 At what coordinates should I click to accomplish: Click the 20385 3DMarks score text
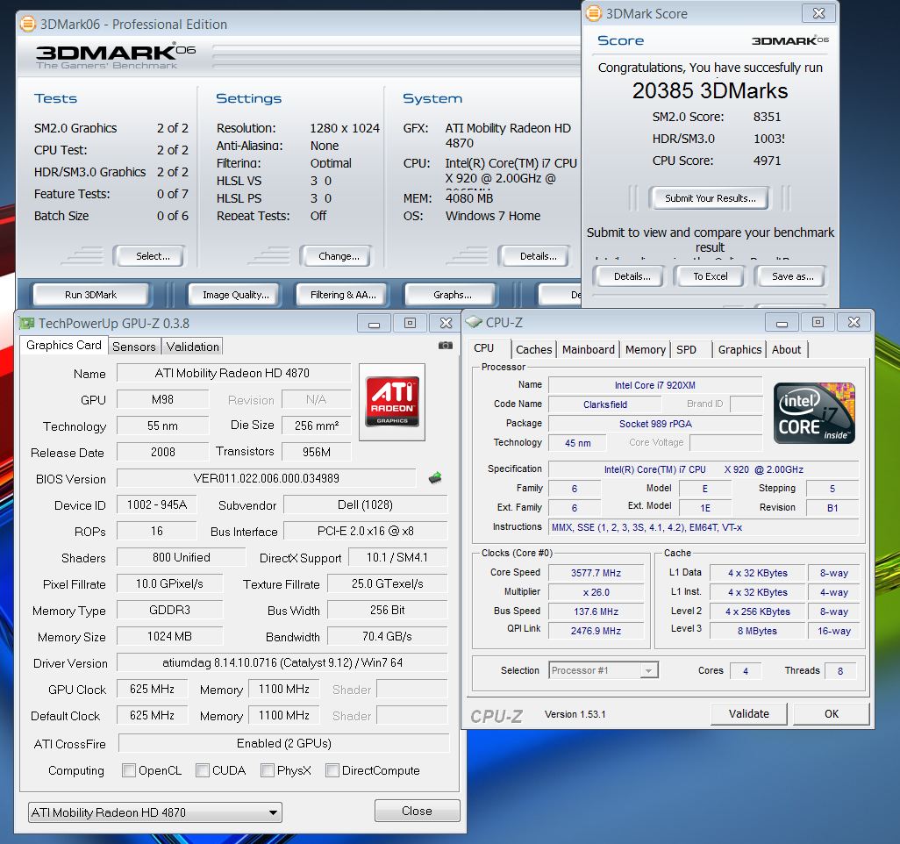tap(710, 90)
